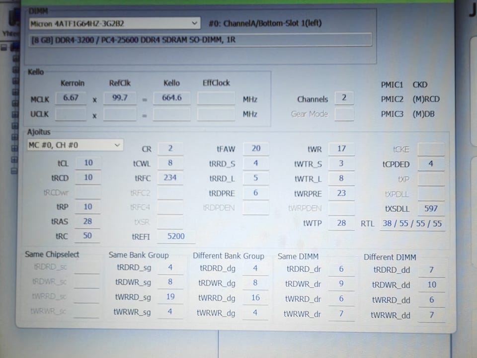Click the MCLK clock value 664.6
The width and height of the screenshot is (477, 358).
(x=171, y=98)
